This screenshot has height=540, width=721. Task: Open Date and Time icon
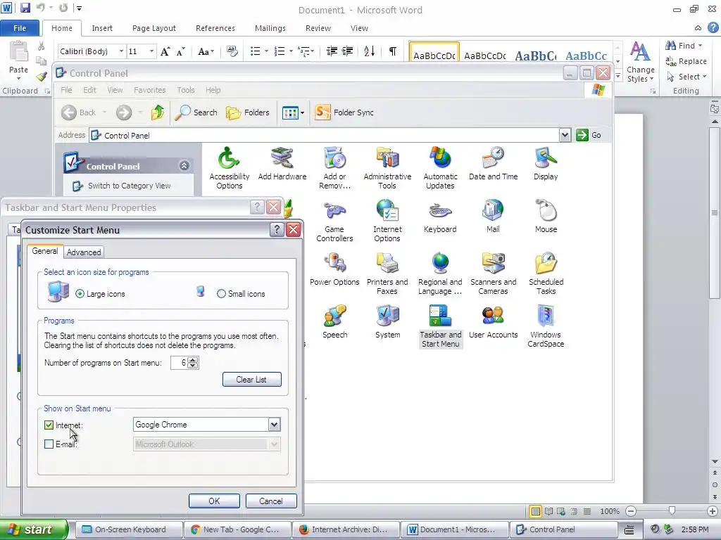point(493,164)
